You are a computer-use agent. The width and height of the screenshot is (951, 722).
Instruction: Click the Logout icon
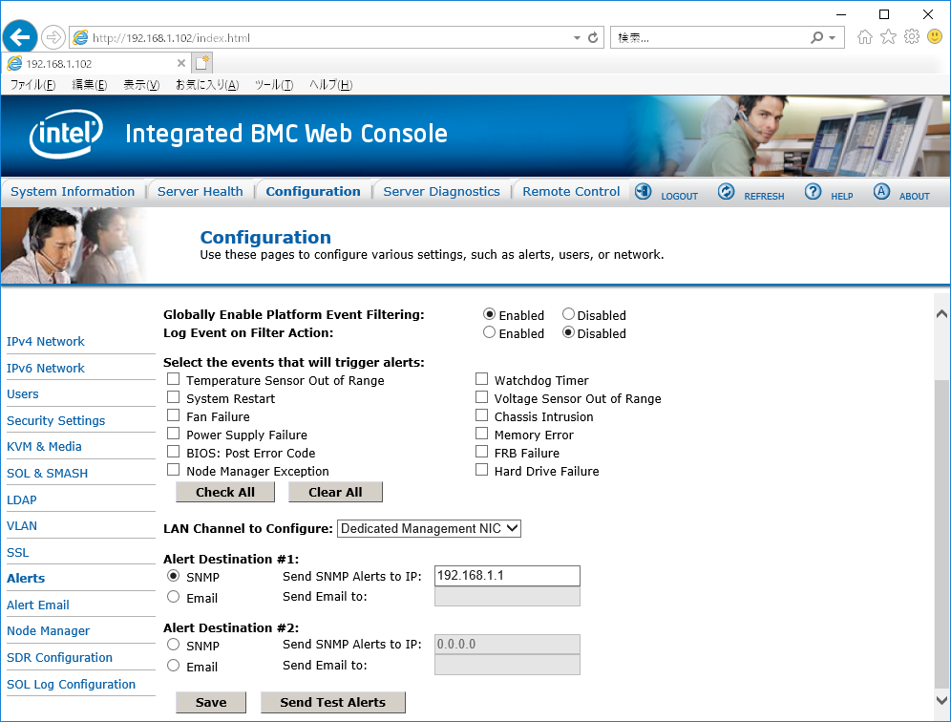(x=643, y=192)
